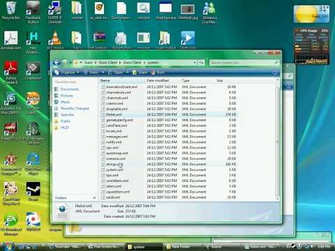Screen dimensions: 335x251
Task: Sort files by the Size column header
Action: point(226,80)
